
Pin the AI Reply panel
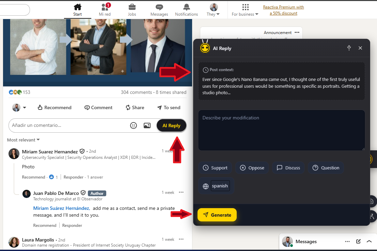tap(349, 48)
